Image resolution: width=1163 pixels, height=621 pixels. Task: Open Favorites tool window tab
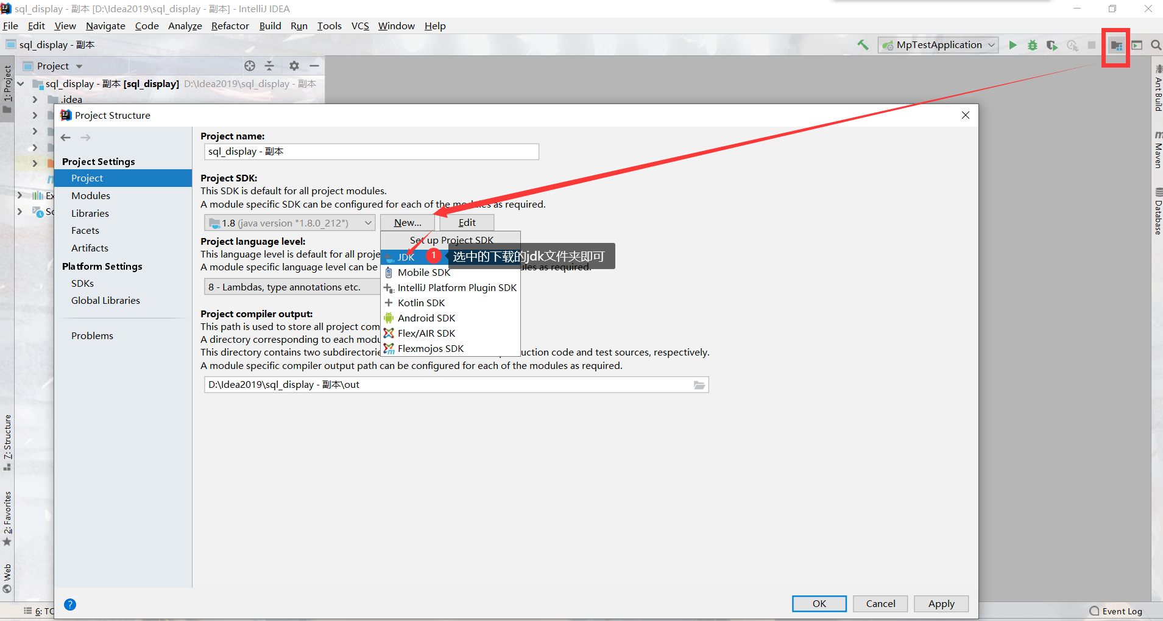pos(7,519)
